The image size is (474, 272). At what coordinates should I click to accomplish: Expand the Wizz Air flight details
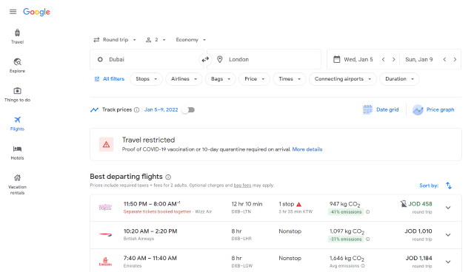coord(448,208)
